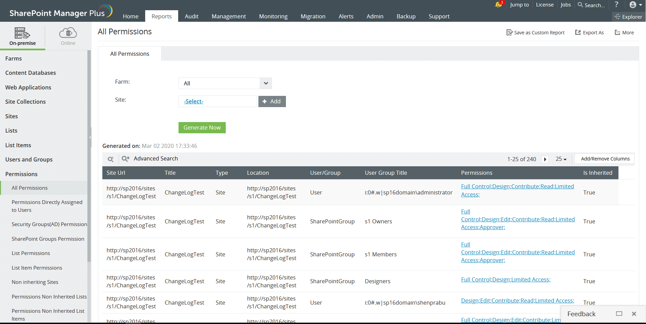Open help with the question mark icon
Image resolution: width=646 pixels, height=324 pixels.
tap(616, 5)
